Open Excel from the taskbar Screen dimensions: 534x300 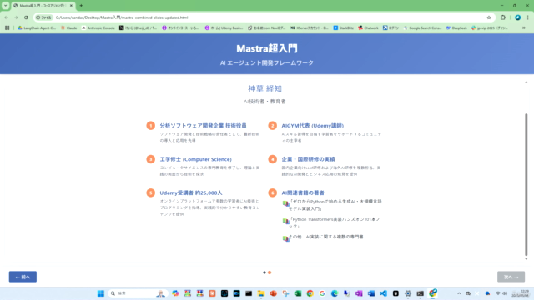[298, 293]
